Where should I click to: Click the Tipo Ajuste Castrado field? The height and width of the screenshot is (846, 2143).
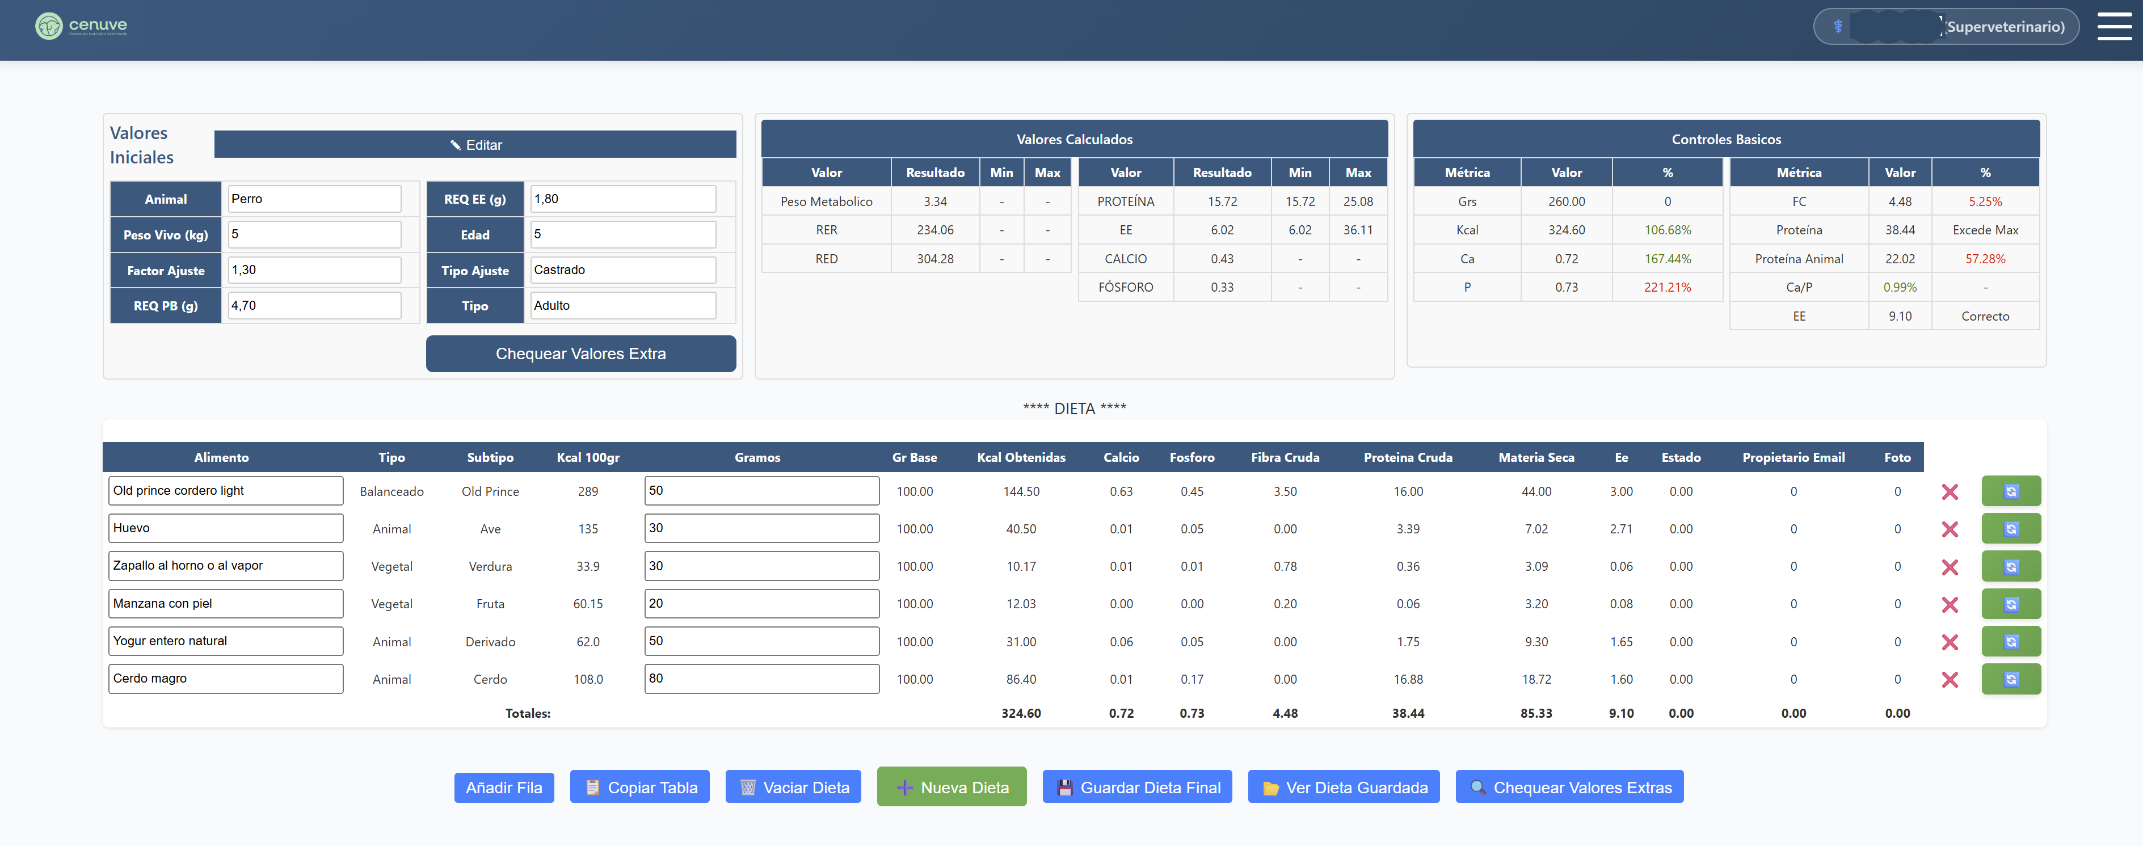point(622,270)
